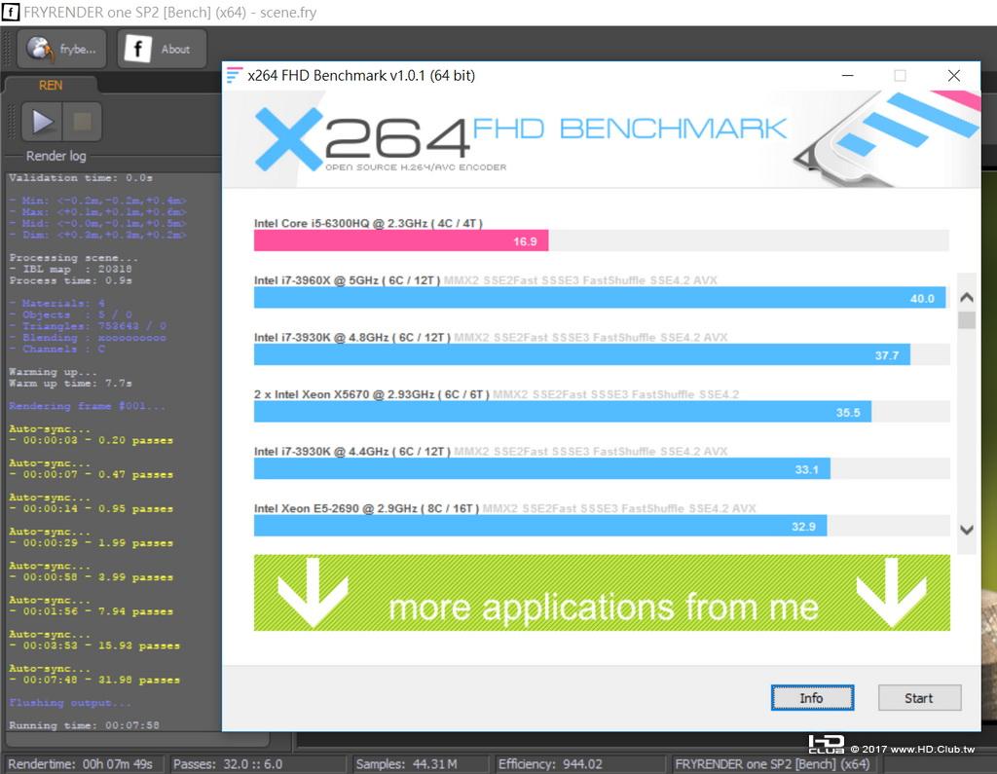Click the Start benchmark button
The width and height of the screenshot is (997, 774).
tap(919, 698)
